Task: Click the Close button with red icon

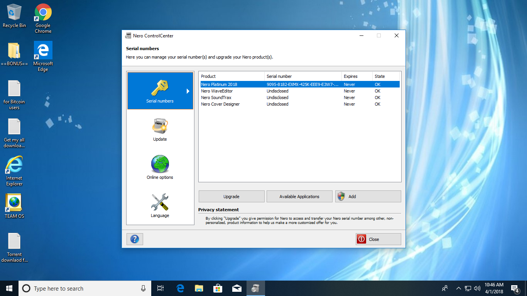Action: pos(378,239)
